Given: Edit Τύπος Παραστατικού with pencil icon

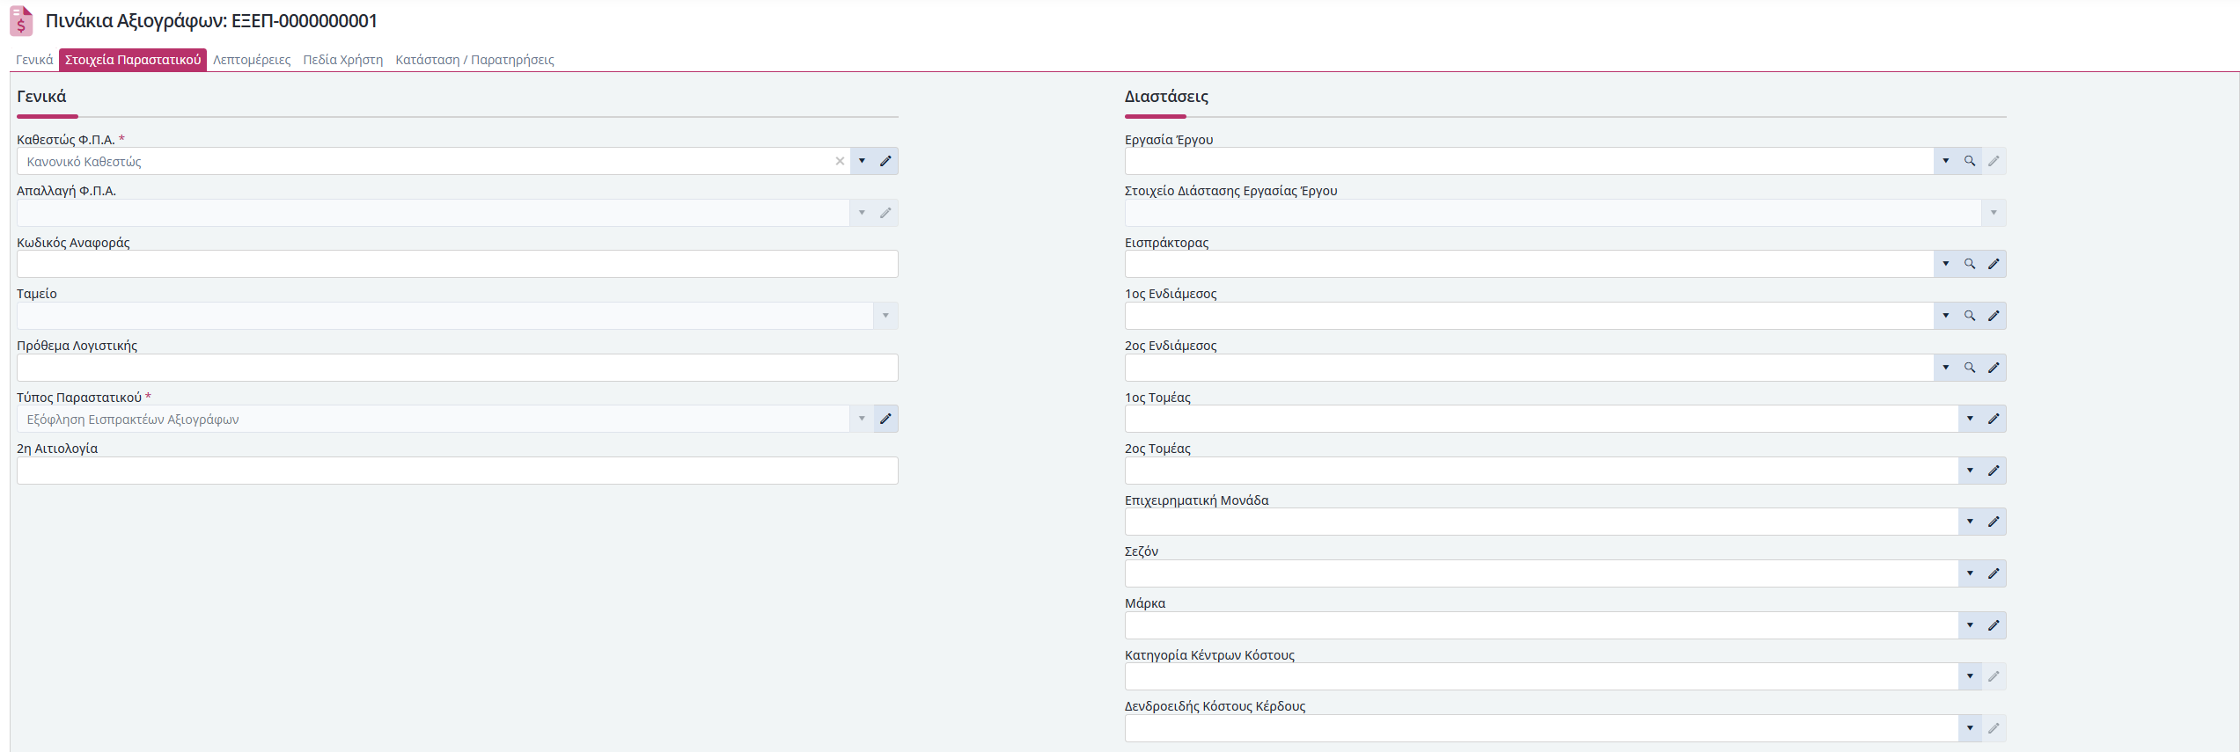Looking at the screenshot, I should [x=885, y=419].
